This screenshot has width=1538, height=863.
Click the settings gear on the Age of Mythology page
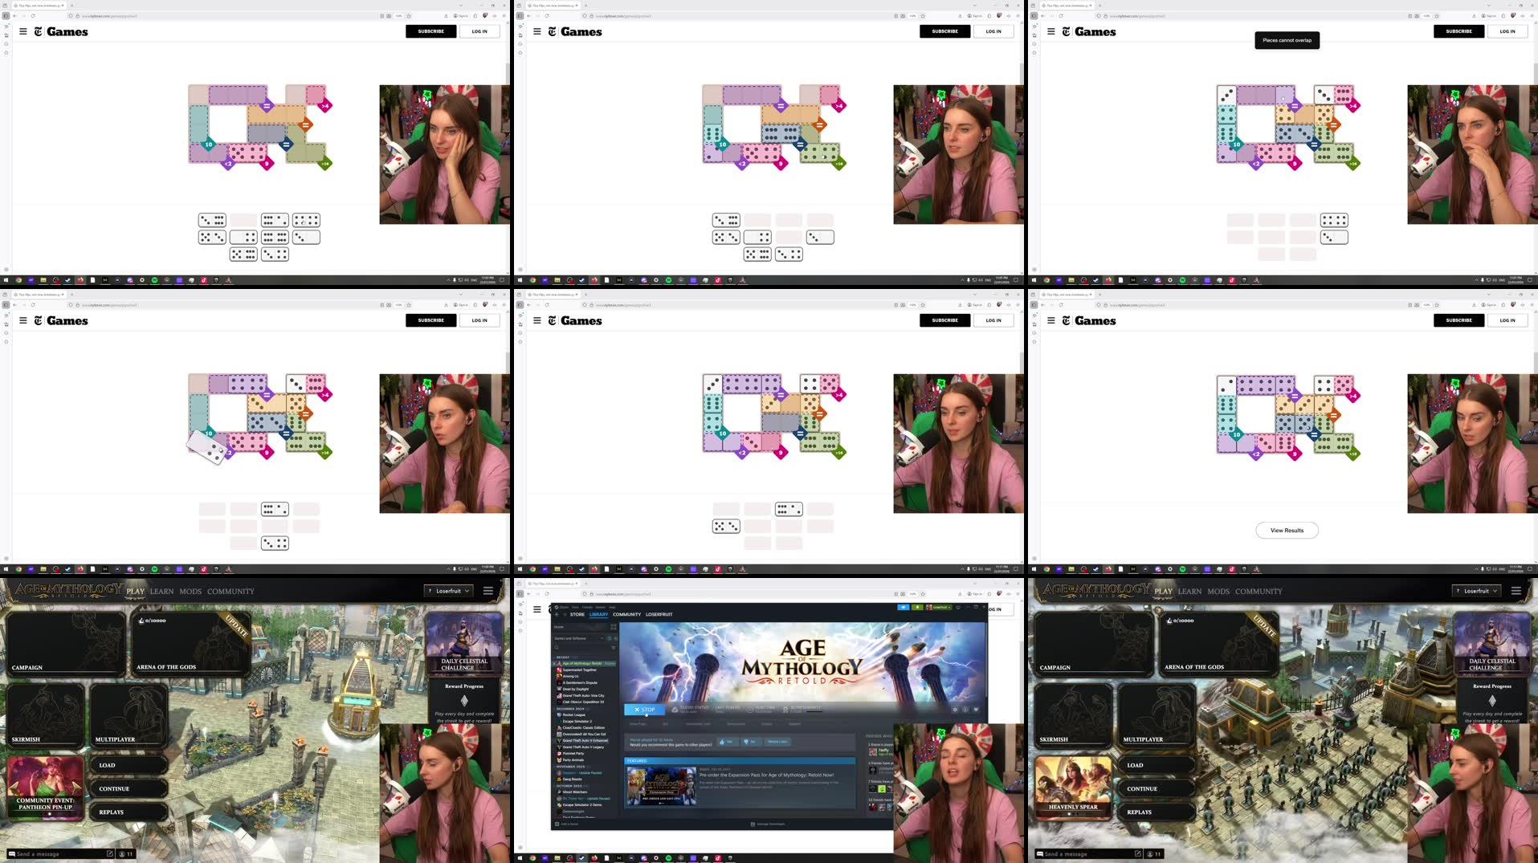click(956, 710)
